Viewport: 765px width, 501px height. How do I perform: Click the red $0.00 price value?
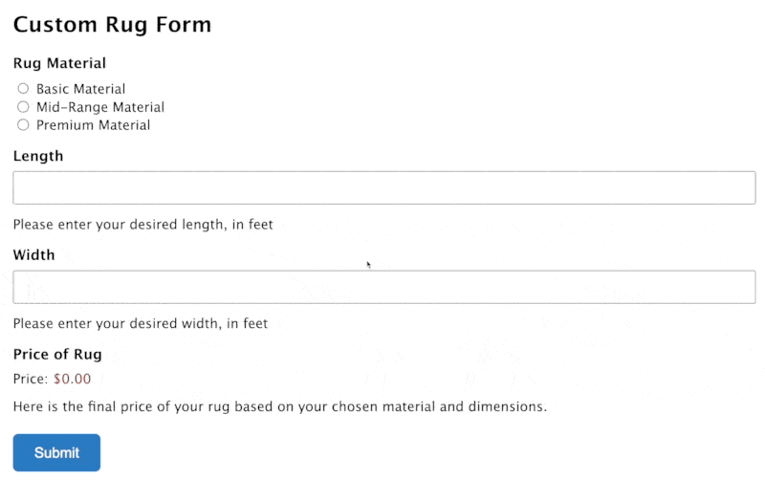point(73,379)
